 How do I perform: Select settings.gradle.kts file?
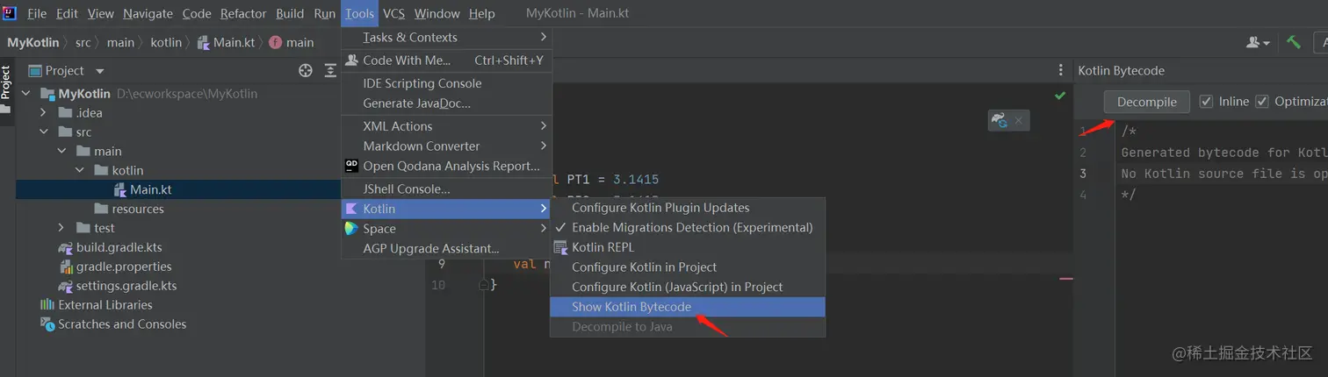pyautogui.click(x=126, y=286)
